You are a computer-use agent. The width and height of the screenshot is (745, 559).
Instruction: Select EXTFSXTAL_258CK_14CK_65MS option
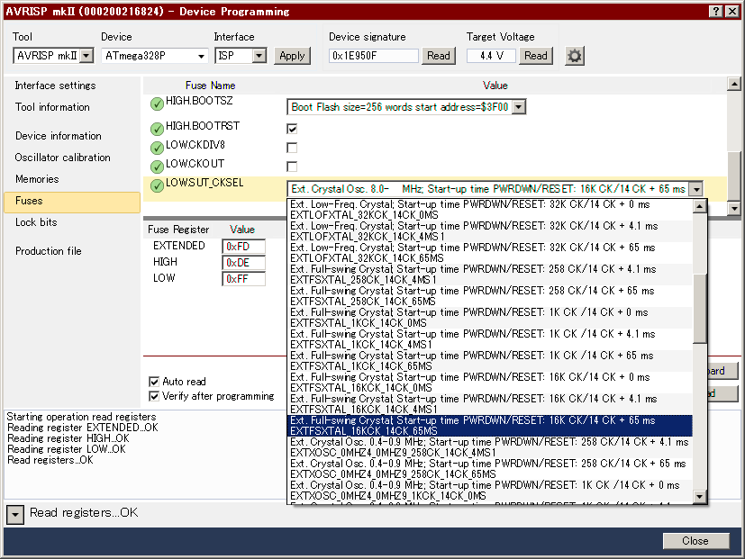click(x=490, y=296)
